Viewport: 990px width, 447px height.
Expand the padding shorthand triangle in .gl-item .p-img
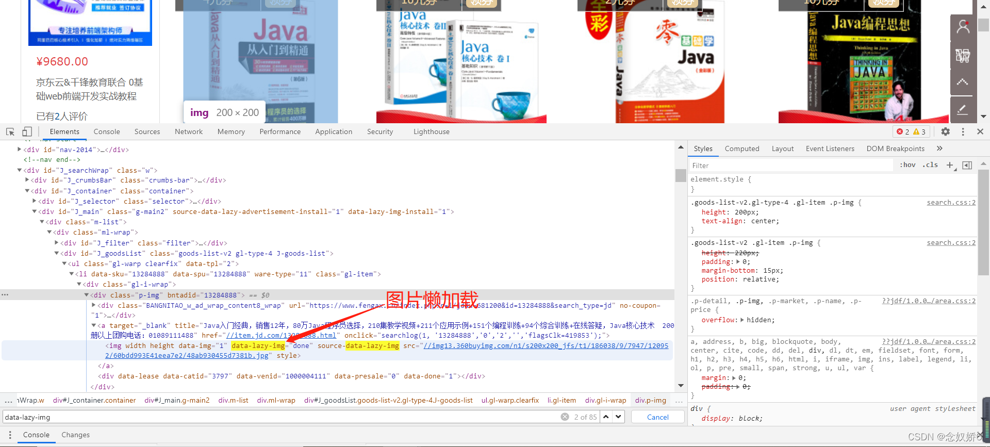(738, 262)
